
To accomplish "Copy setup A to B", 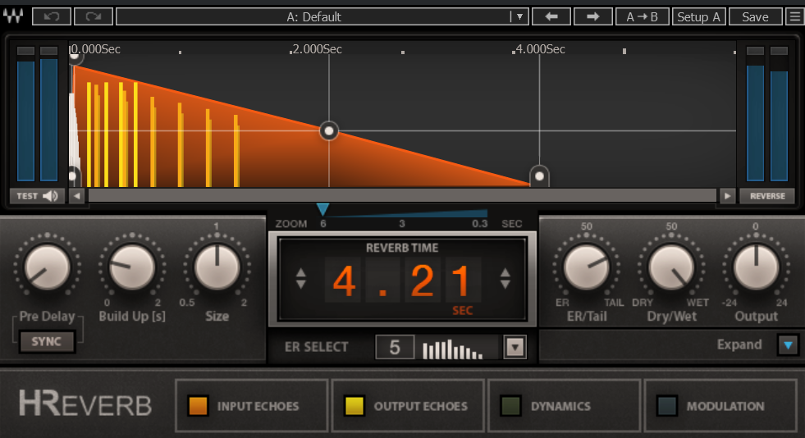I will [643, 16].
